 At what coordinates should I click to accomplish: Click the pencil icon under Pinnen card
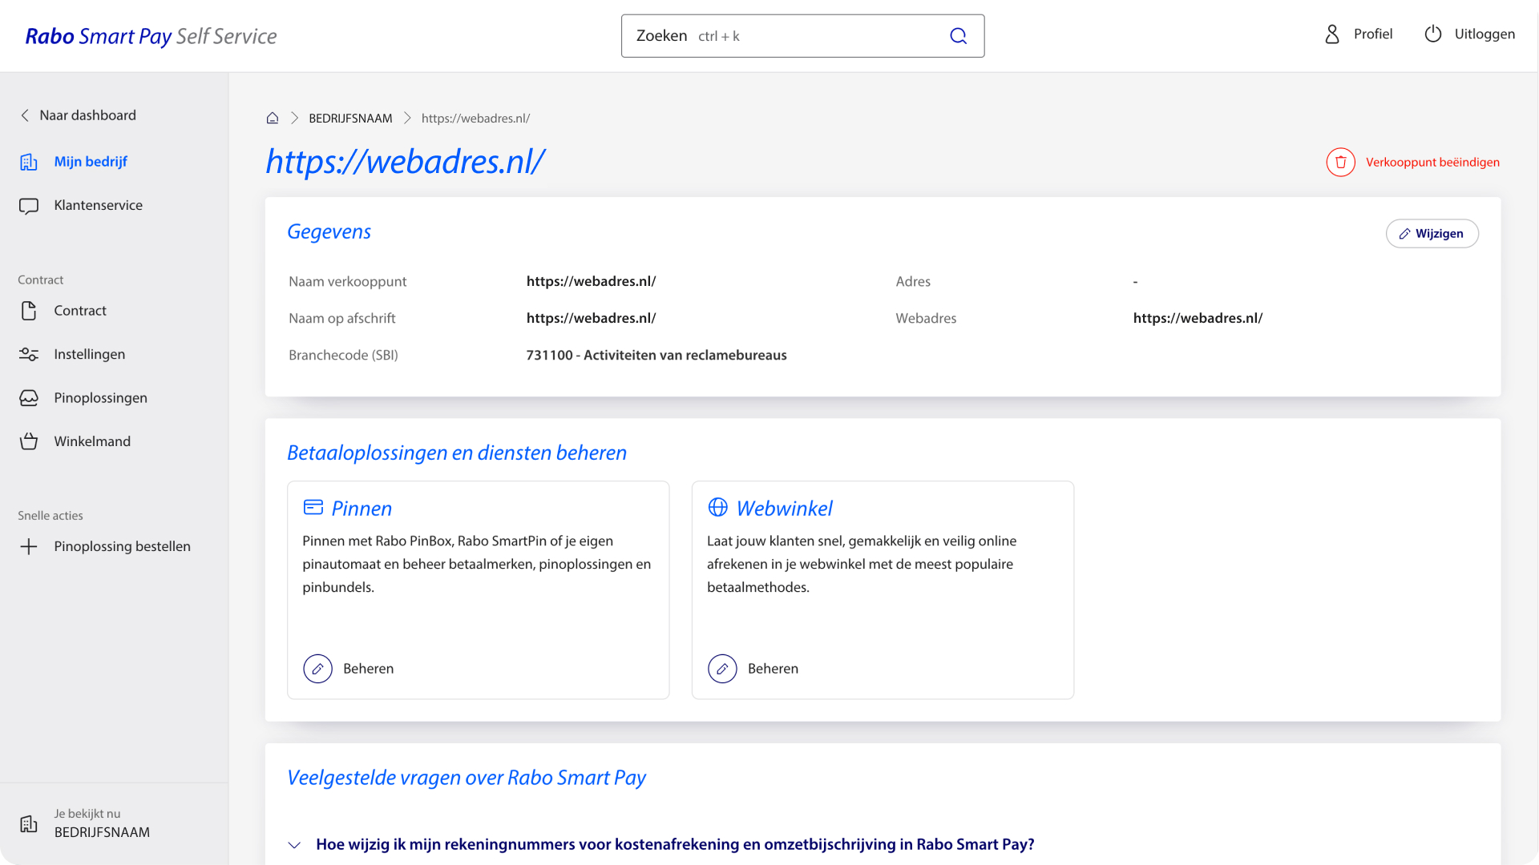click(x=317, y=669)
